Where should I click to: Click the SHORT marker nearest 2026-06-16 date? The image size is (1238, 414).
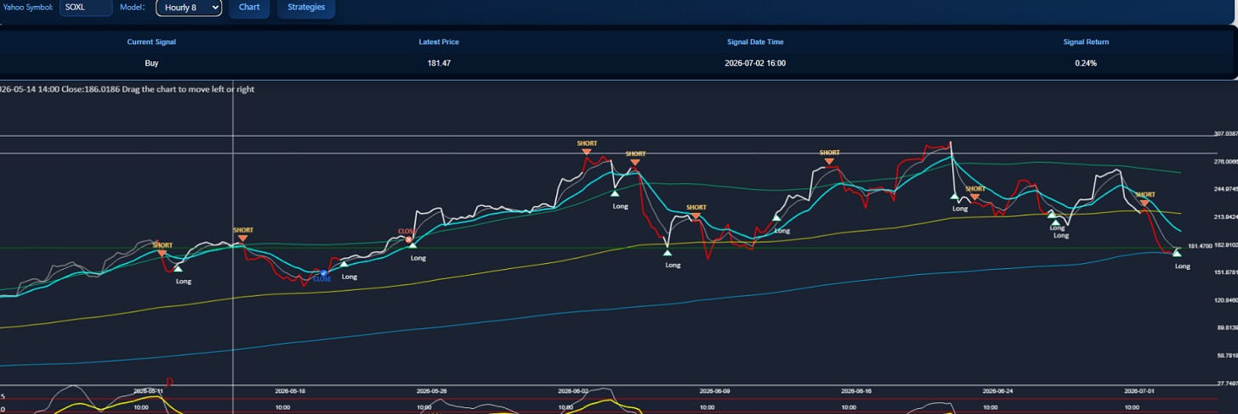pos(829,157)
